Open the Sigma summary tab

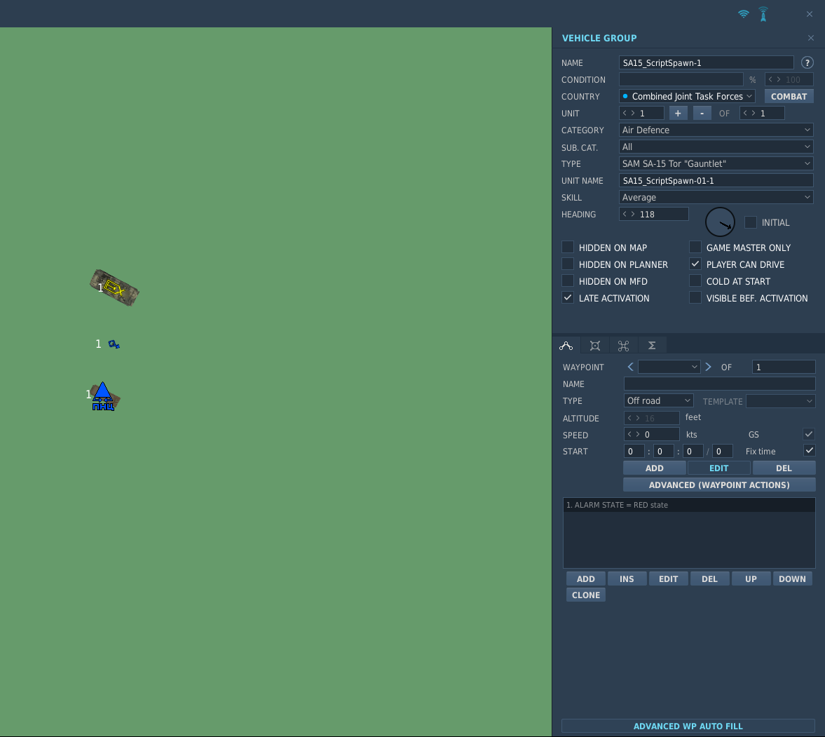pos(652,345)
